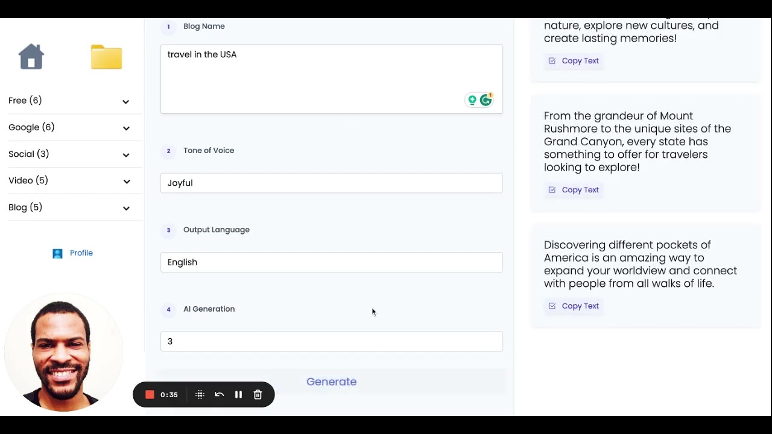Copy text of the Discovering America paragraph
The width and height of the screenshot is (772, 434).
[574, 306]
